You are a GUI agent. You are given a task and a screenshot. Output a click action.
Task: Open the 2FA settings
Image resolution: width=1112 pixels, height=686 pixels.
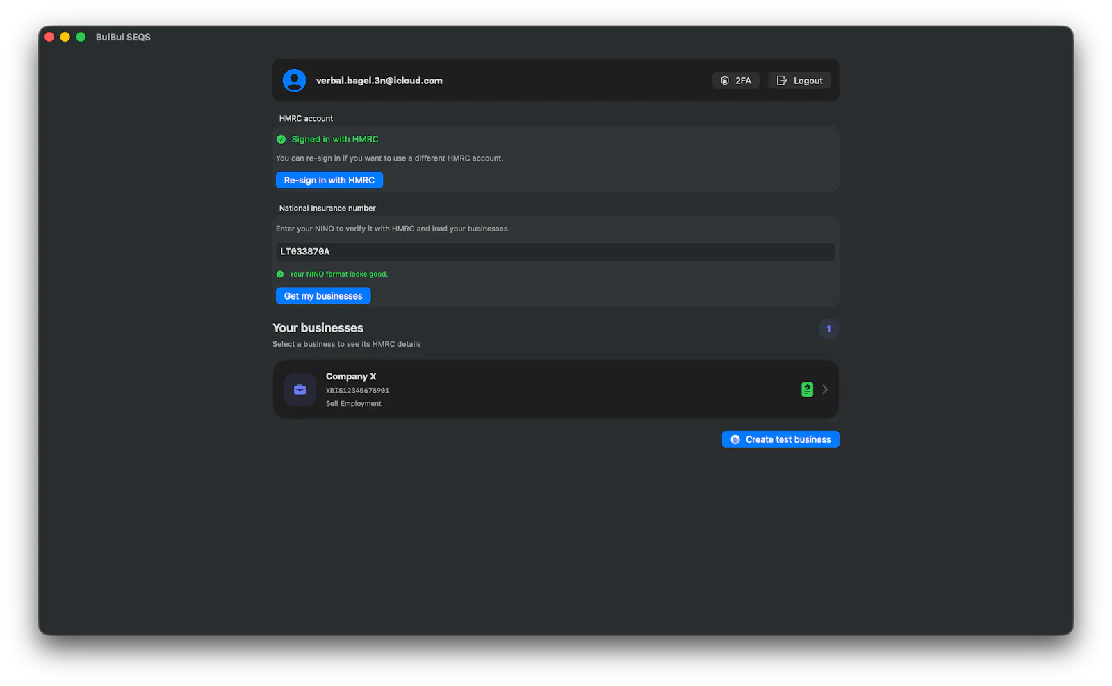(x=735, y=81)
